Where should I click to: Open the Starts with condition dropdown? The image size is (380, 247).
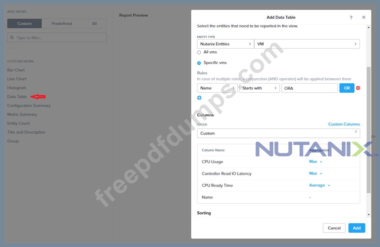click(x=259, y=88)
